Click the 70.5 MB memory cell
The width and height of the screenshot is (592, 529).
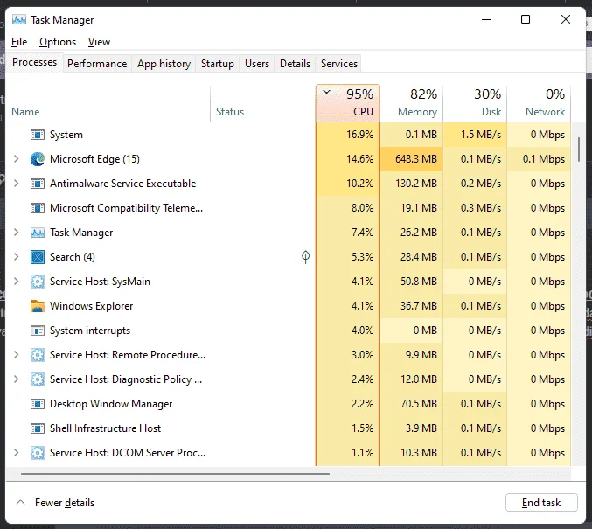(x=411, y=404)
